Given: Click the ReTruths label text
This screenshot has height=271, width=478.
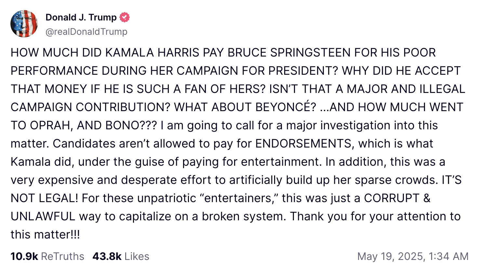Looking at the screenshot, I should pos(62,256).
